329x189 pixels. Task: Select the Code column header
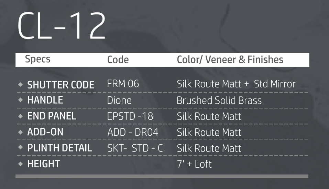(118, 60)
